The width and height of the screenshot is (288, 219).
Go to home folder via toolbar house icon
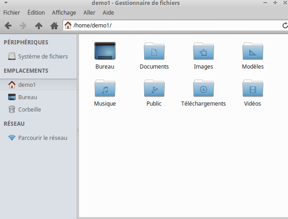pyautogui.click(x=54, y=26)
